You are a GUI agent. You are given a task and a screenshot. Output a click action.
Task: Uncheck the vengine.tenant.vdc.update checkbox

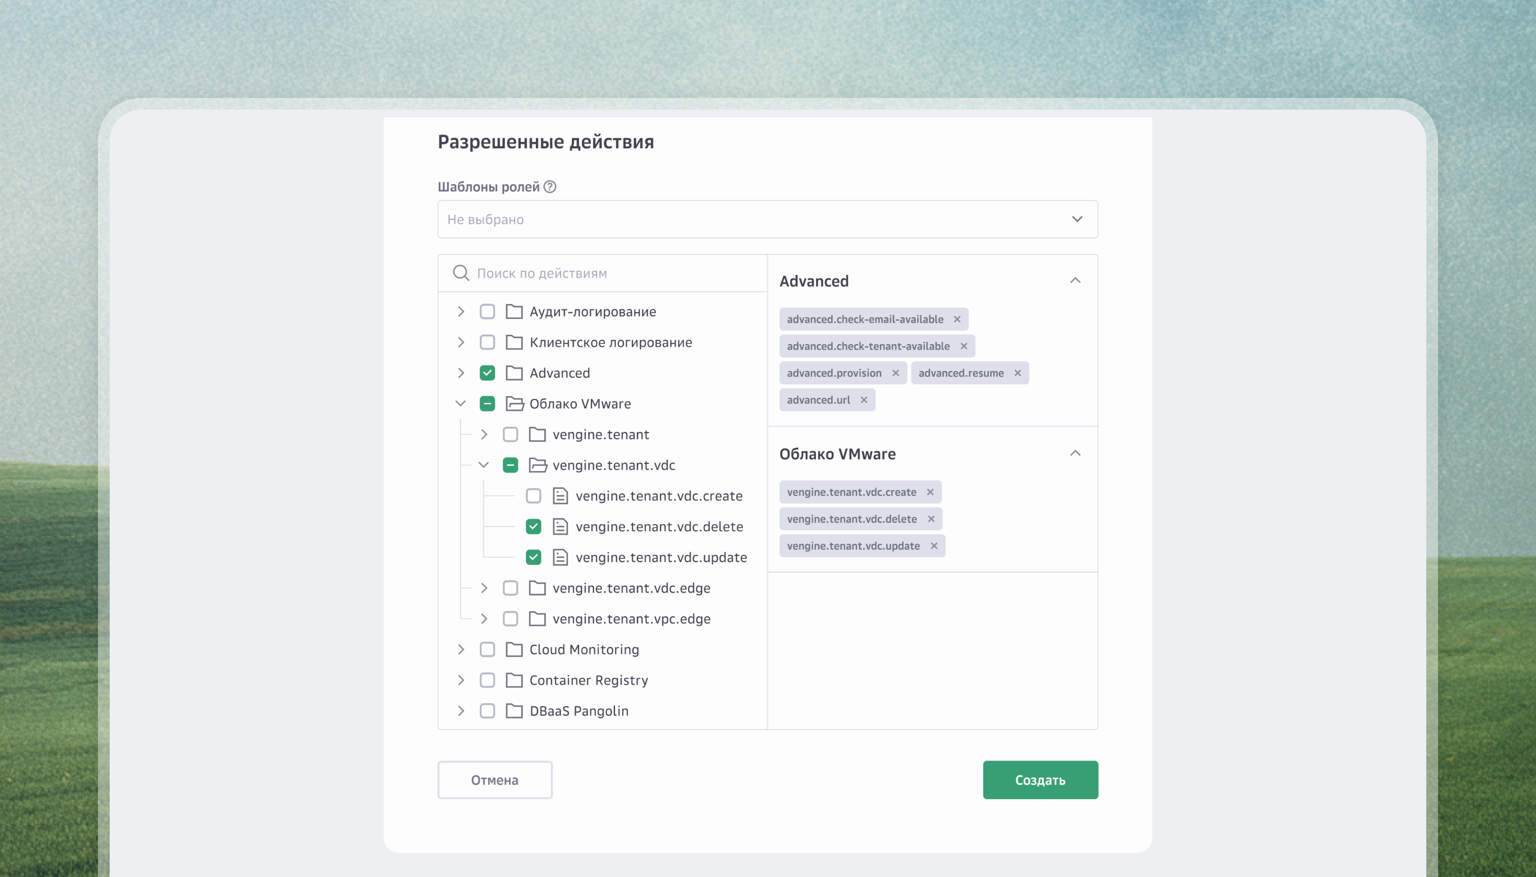click(533, 557)
